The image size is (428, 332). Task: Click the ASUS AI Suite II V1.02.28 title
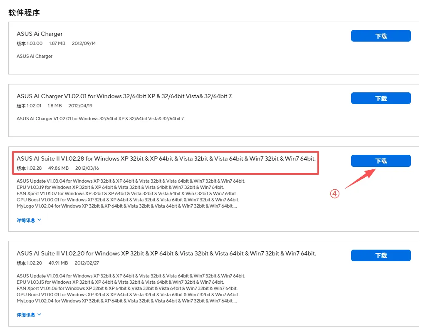click(166, 159)
